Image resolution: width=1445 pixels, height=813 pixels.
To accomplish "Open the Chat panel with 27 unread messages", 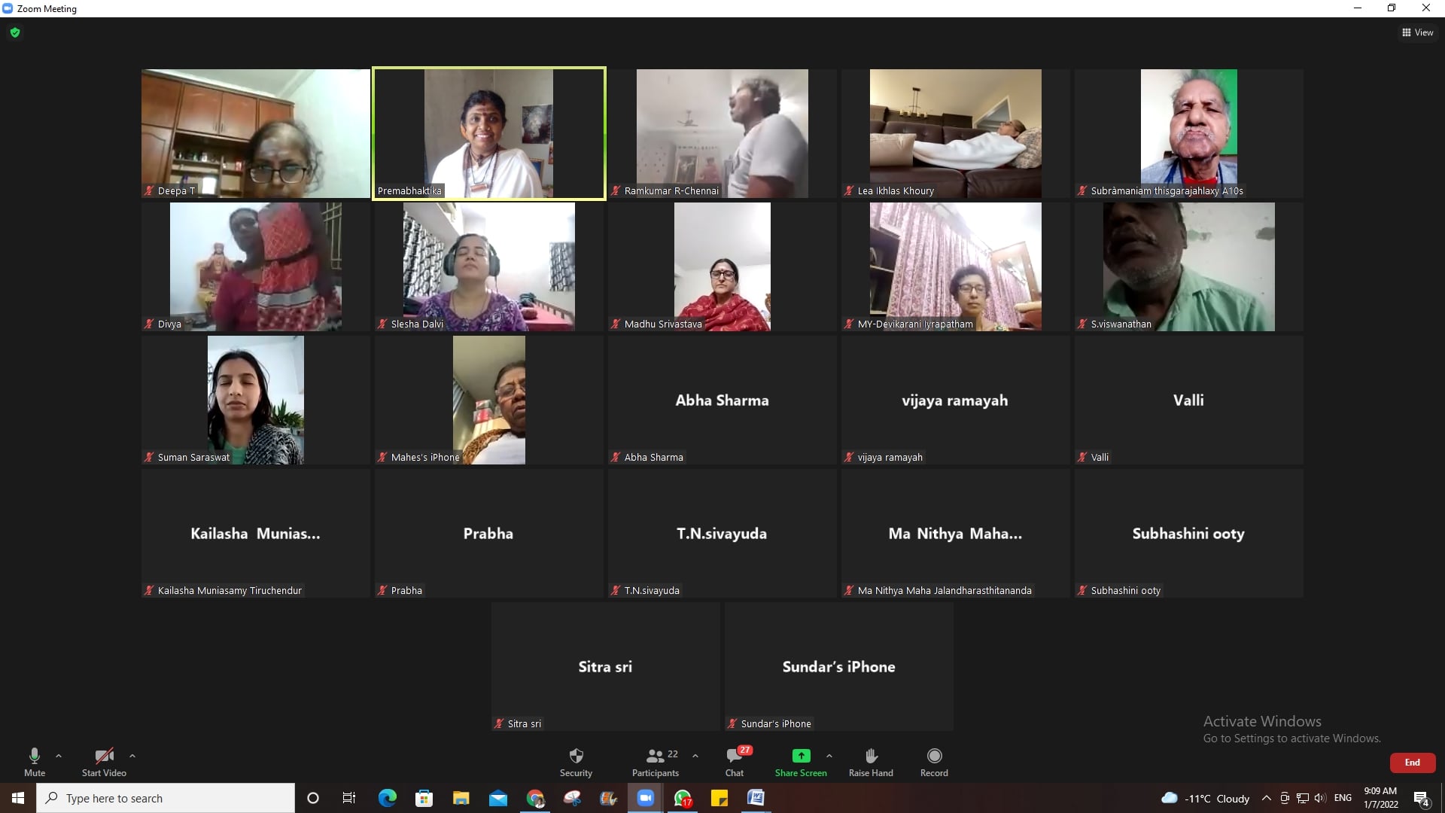I will (x=735, y=761).
